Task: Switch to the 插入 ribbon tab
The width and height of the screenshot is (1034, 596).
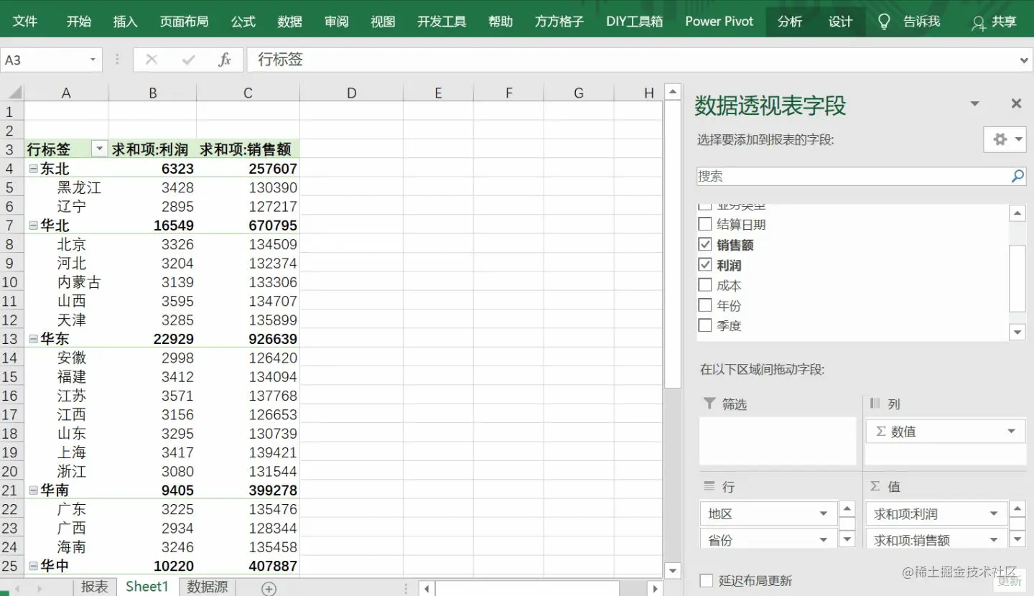Action: (125, 22)
